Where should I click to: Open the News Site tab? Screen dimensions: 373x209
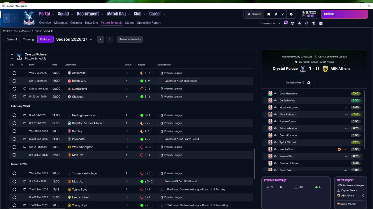(x=92, y=23)
